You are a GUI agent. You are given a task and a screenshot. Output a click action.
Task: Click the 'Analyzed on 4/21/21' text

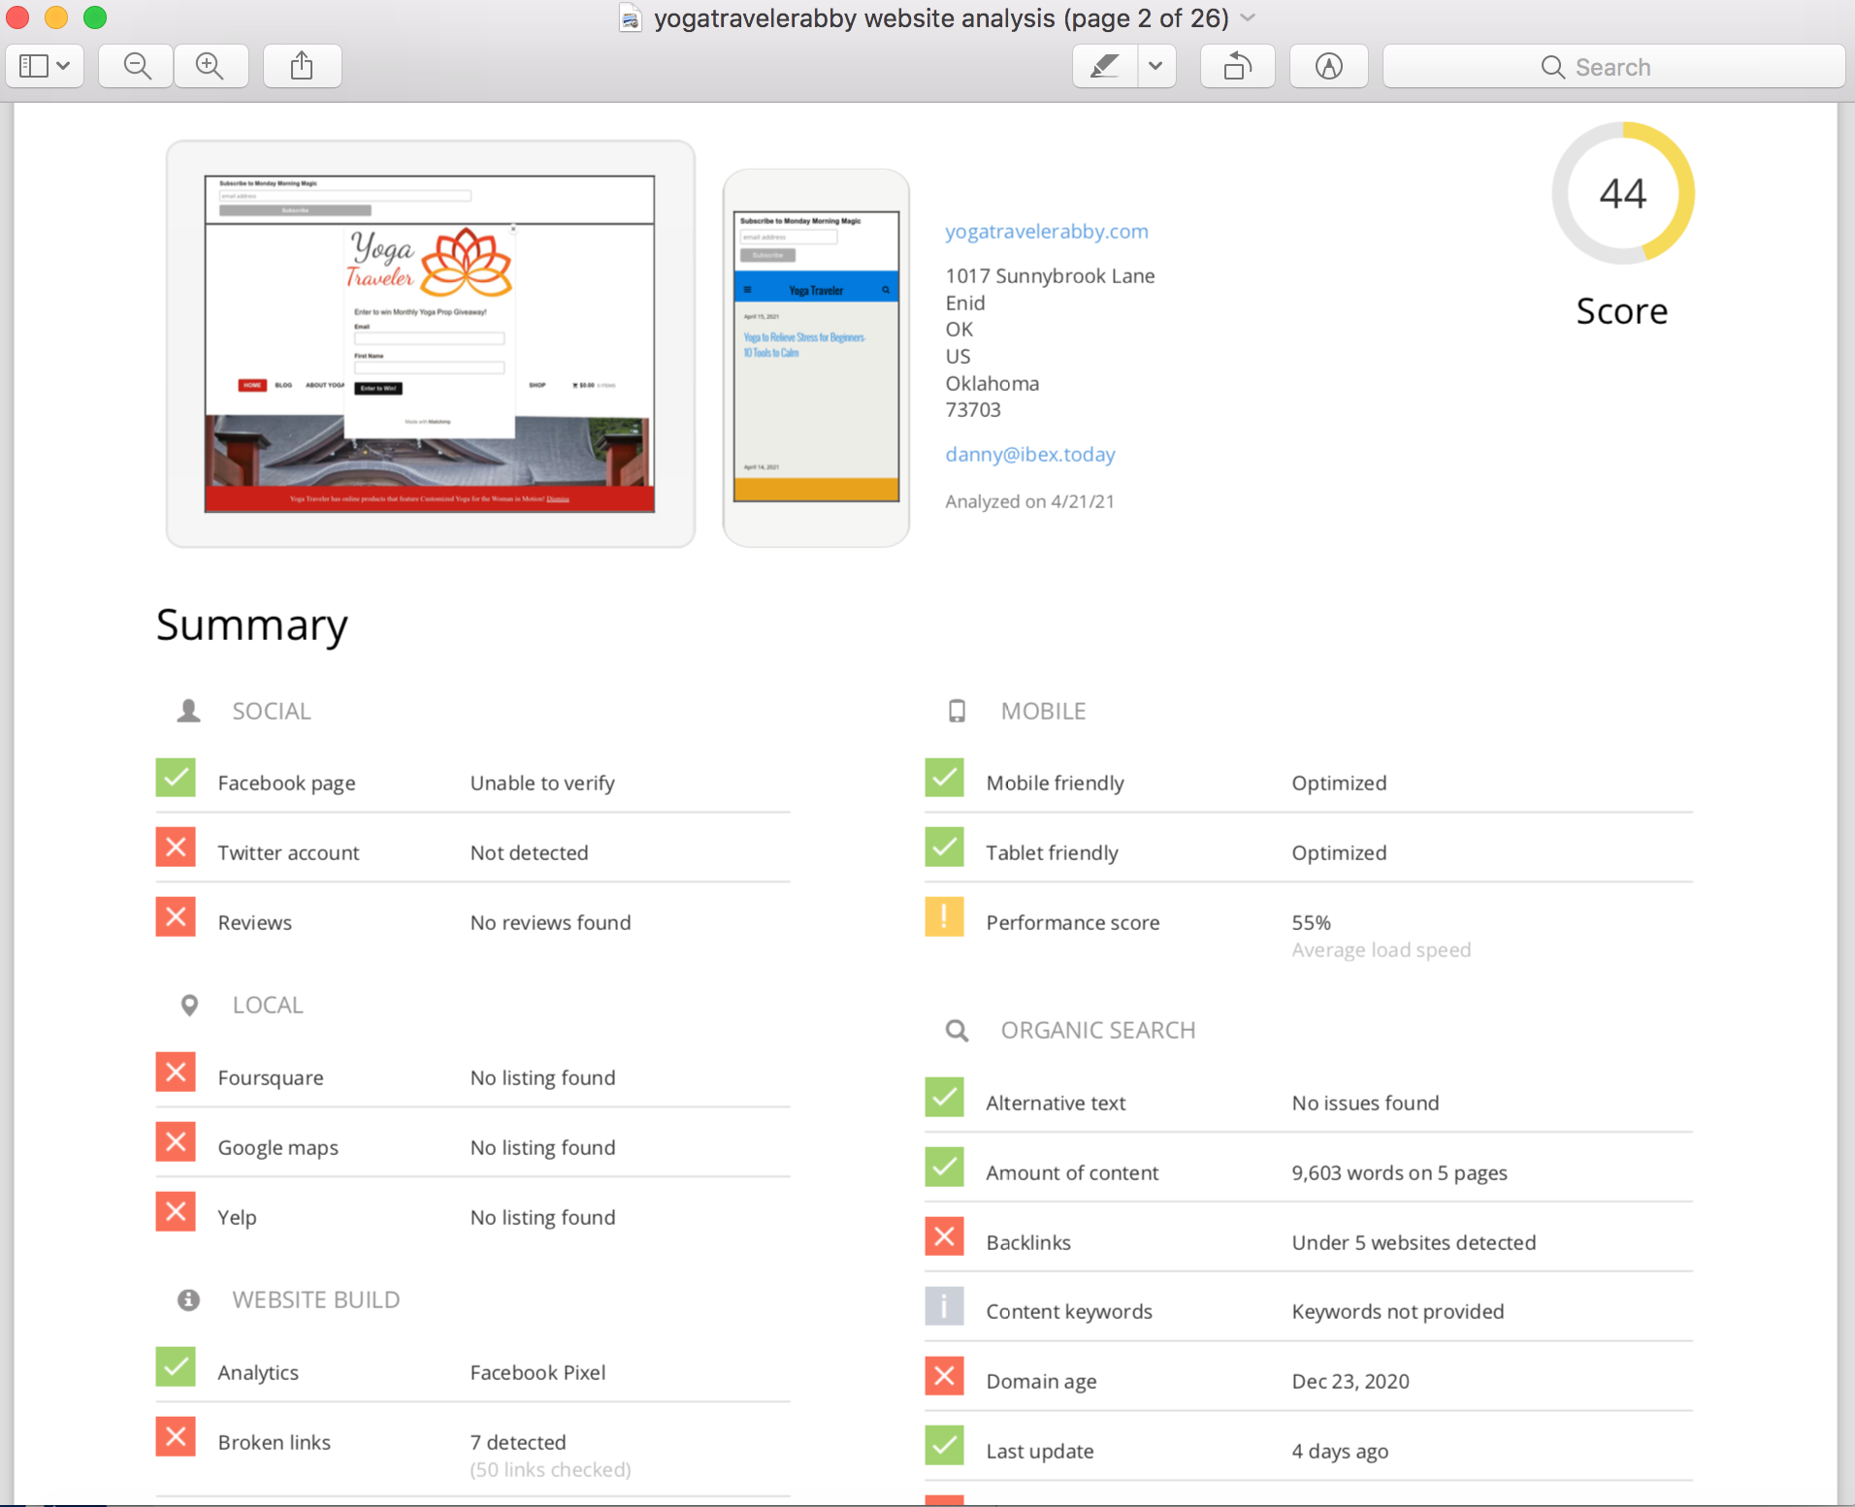point(1029,501)
